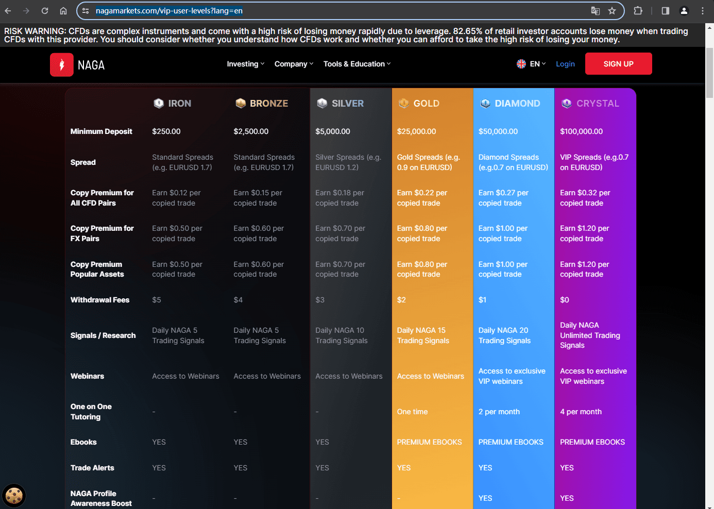
Task: Click the GOLD tier badge icon
Action: pyautogui.click(x=404, y=103)
